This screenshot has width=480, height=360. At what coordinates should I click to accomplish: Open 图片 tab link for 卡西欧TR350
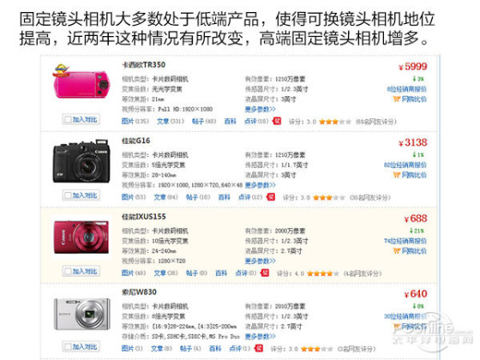(128, 121)
